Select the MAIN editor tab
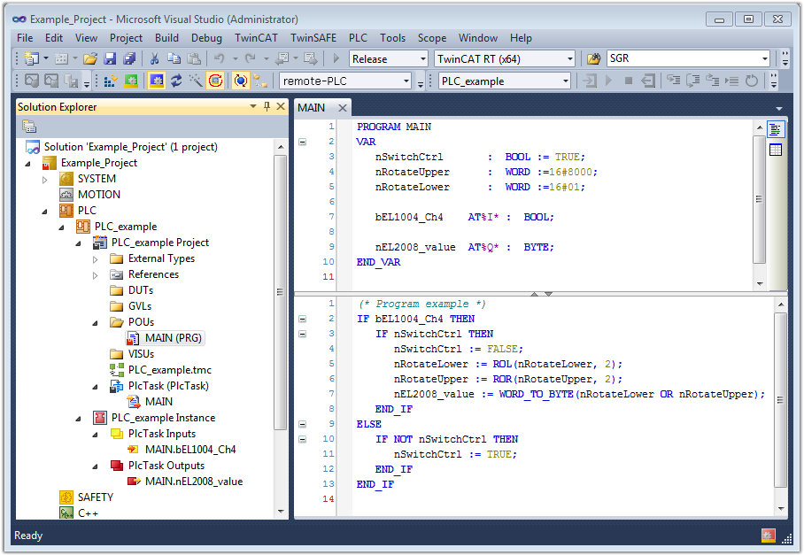The height and width of the screenshot is (555, 804). 312,107
